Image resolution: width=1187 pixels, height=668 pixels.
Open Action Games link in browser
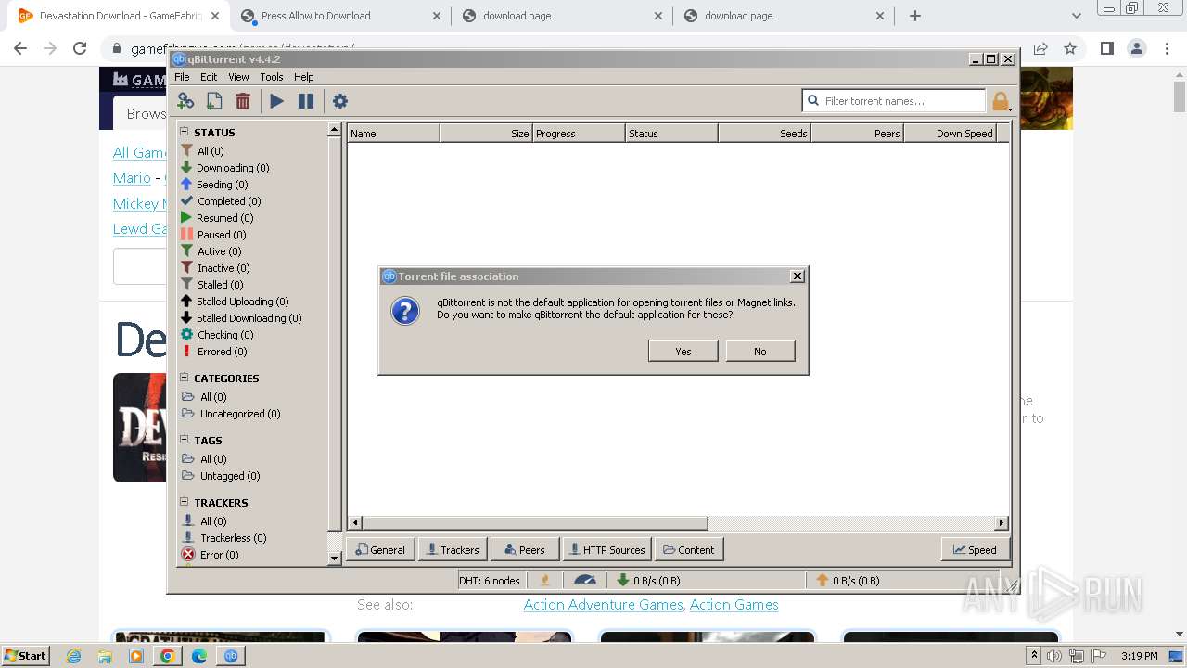click(734, 604)
